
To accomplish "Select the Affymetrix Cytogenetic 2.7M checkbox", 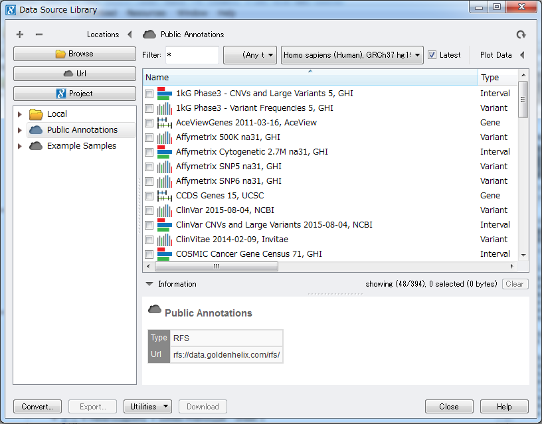I will pos(149,152).
